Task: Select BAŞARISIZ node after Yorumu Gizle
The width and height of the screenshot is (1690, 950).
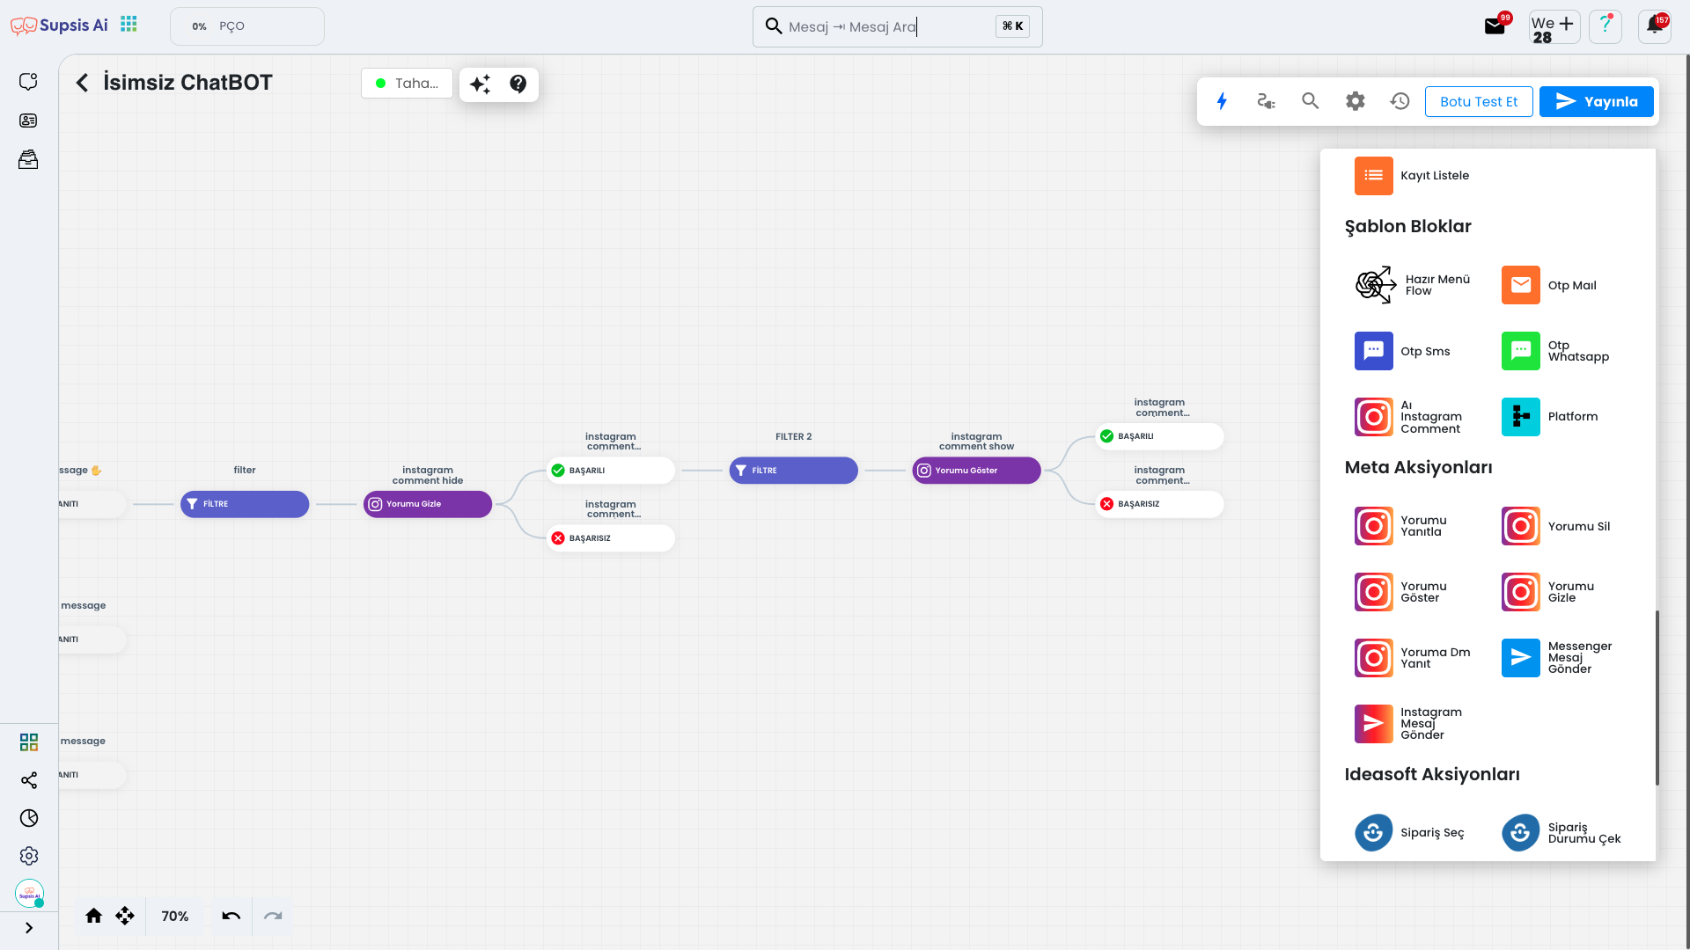Action: (611, 538)
